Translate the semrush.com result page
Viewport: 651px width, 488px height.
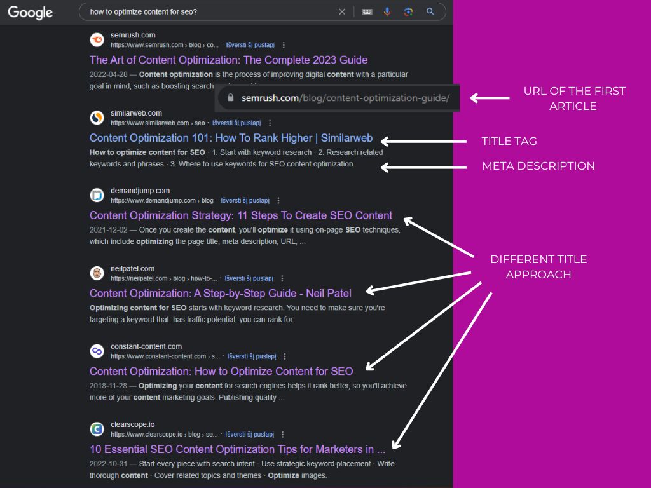point(250,45)
